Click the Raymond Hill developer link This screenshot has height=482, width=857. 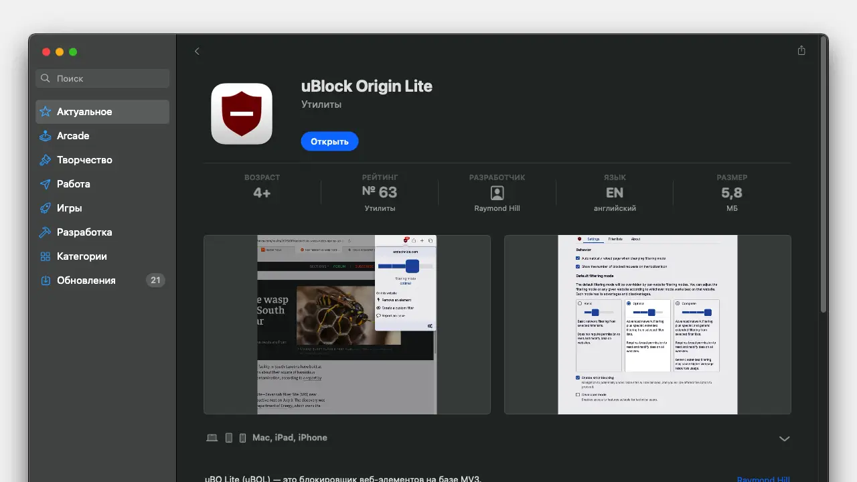pos(497,208)
